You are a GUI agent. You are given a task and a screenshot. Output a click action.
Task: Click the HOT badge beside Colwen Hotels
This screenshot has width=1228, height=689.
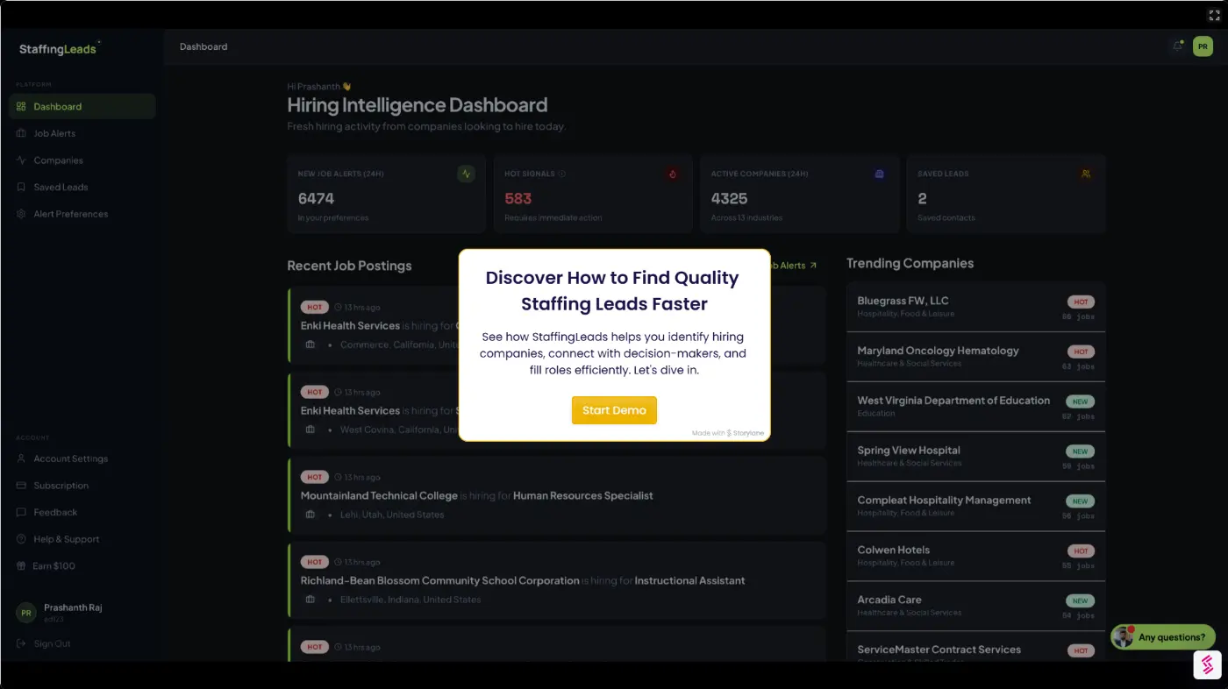pos(1081,551)
